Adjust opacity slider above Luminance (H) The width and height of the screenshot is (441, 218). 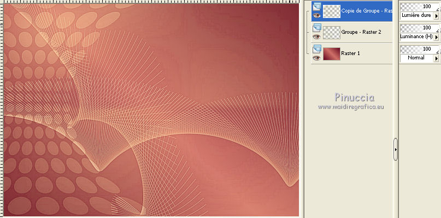pos(419,28)
